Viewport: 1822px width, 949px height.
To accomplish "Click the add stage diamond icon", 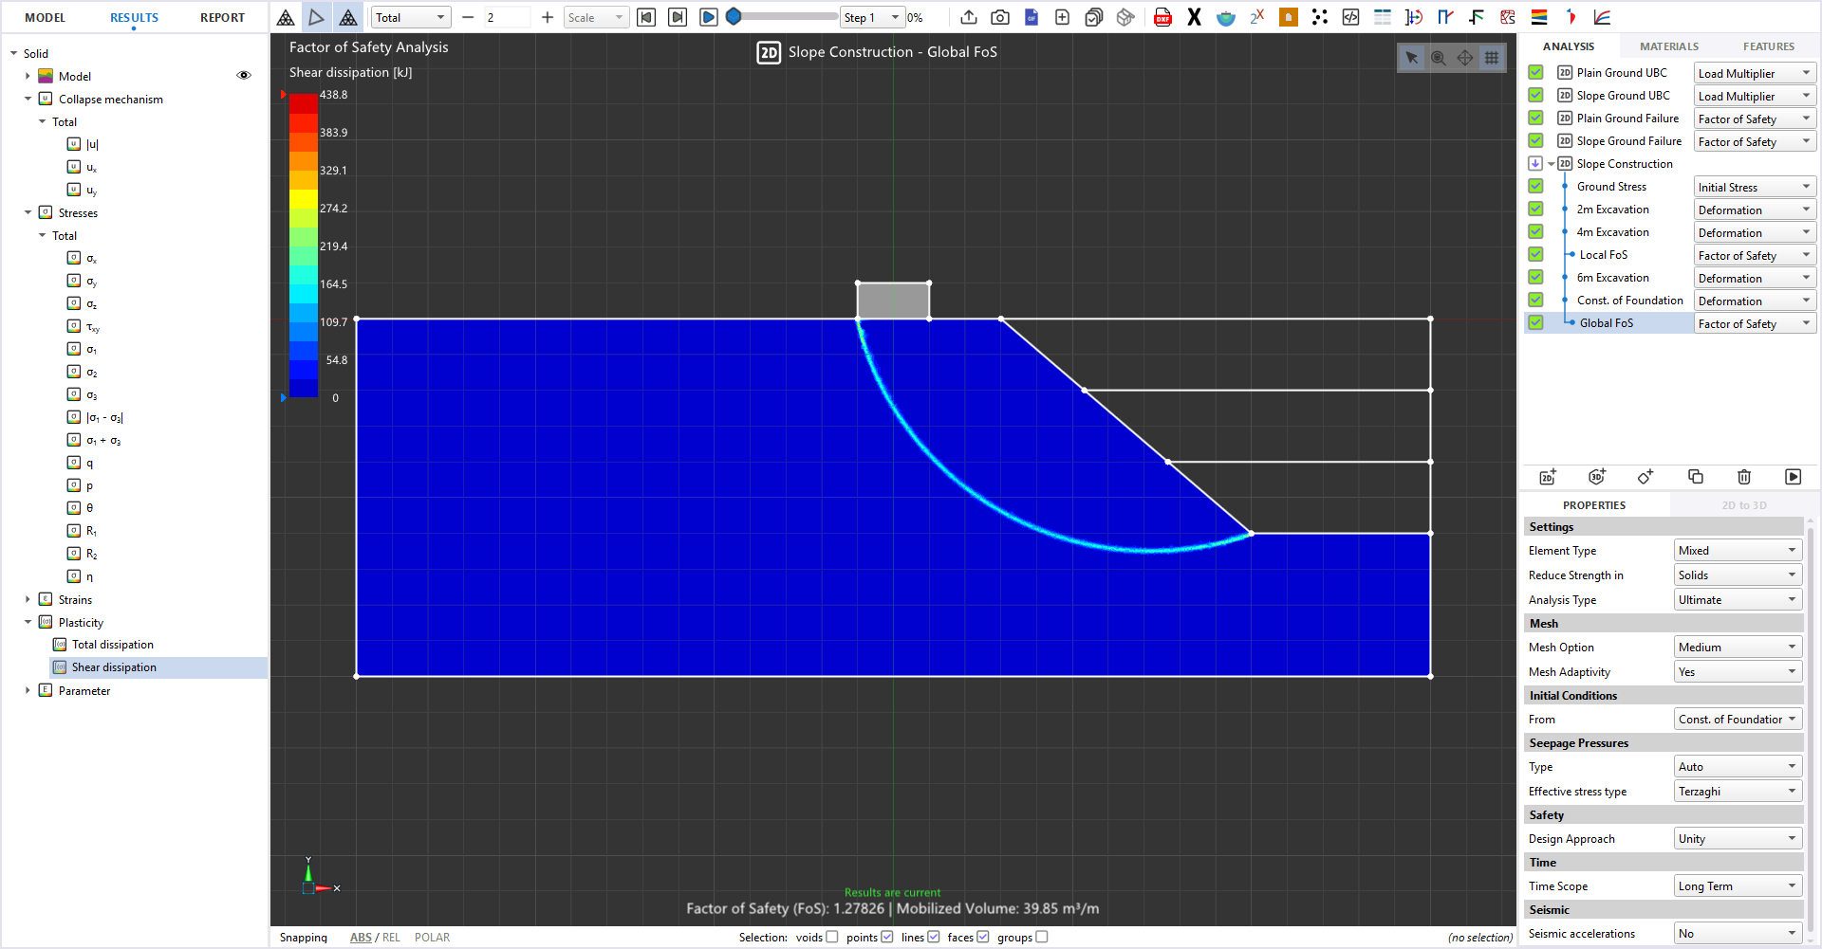I will pyautogui.click(x=1645, y=477).
